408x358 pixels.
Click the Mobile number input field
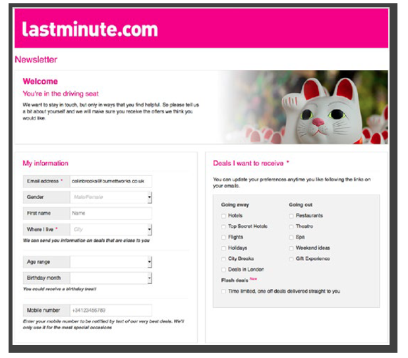[110, 310]
